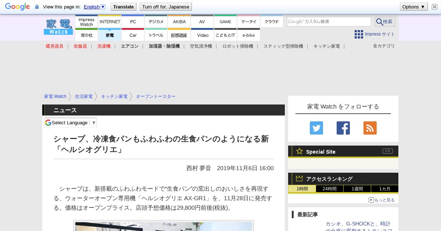The height and width of the screenshot is (231, 441).
Task: Open the Car Watch tab
Action: pos(133,35)
